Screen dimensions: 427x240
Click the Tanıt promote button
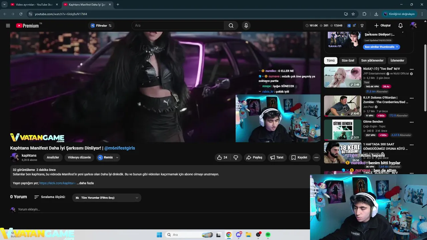(x=277, y=157)
